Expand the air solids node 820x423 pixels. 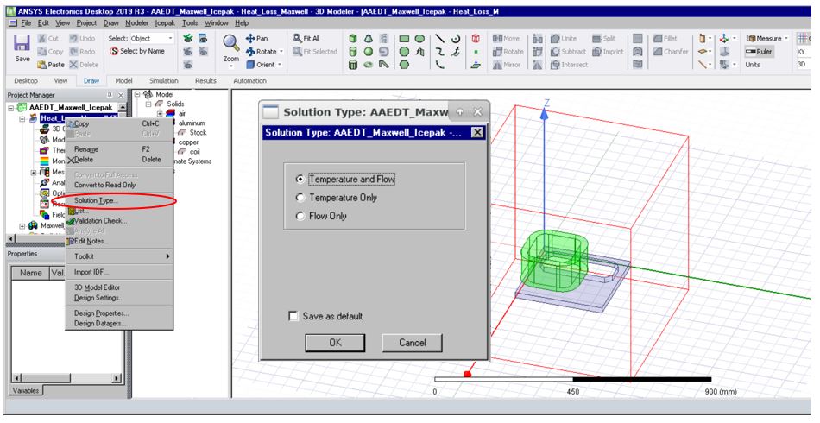point(160,113)
